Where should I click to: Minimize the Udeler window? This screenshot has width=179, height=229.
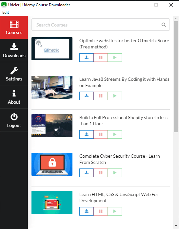(141, 5)
